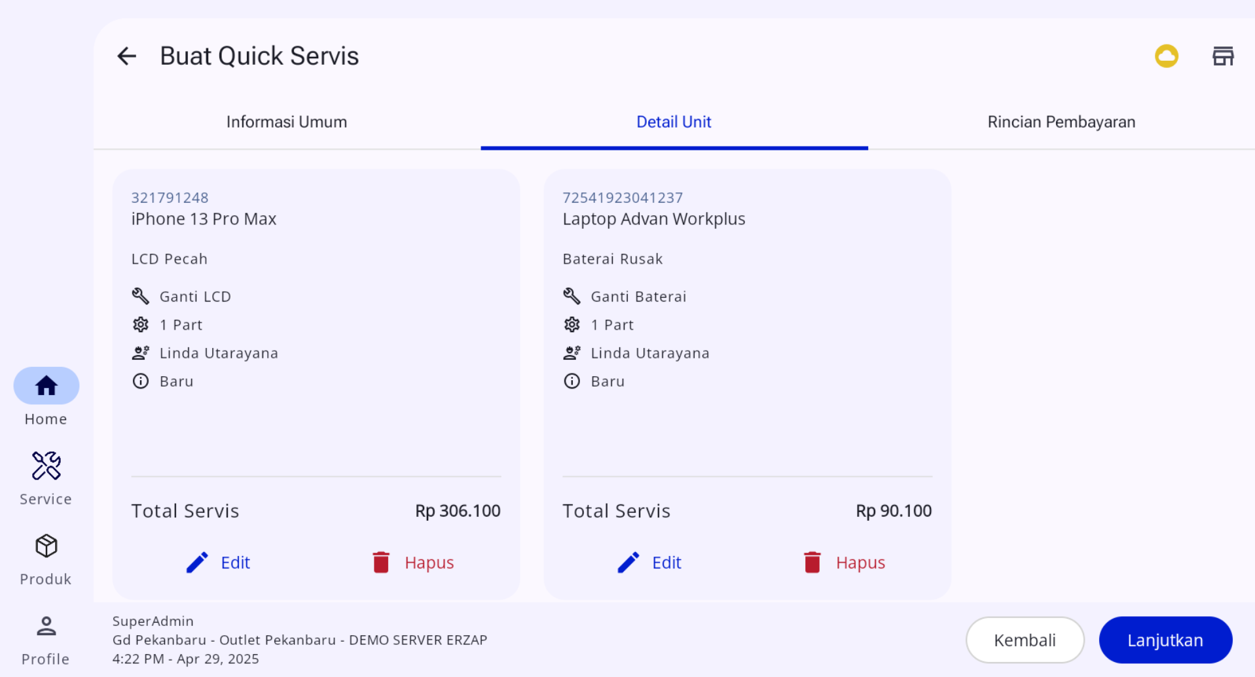Click the Rp 306.100 total
This screenshot has width=1255, height=677.
458,511
